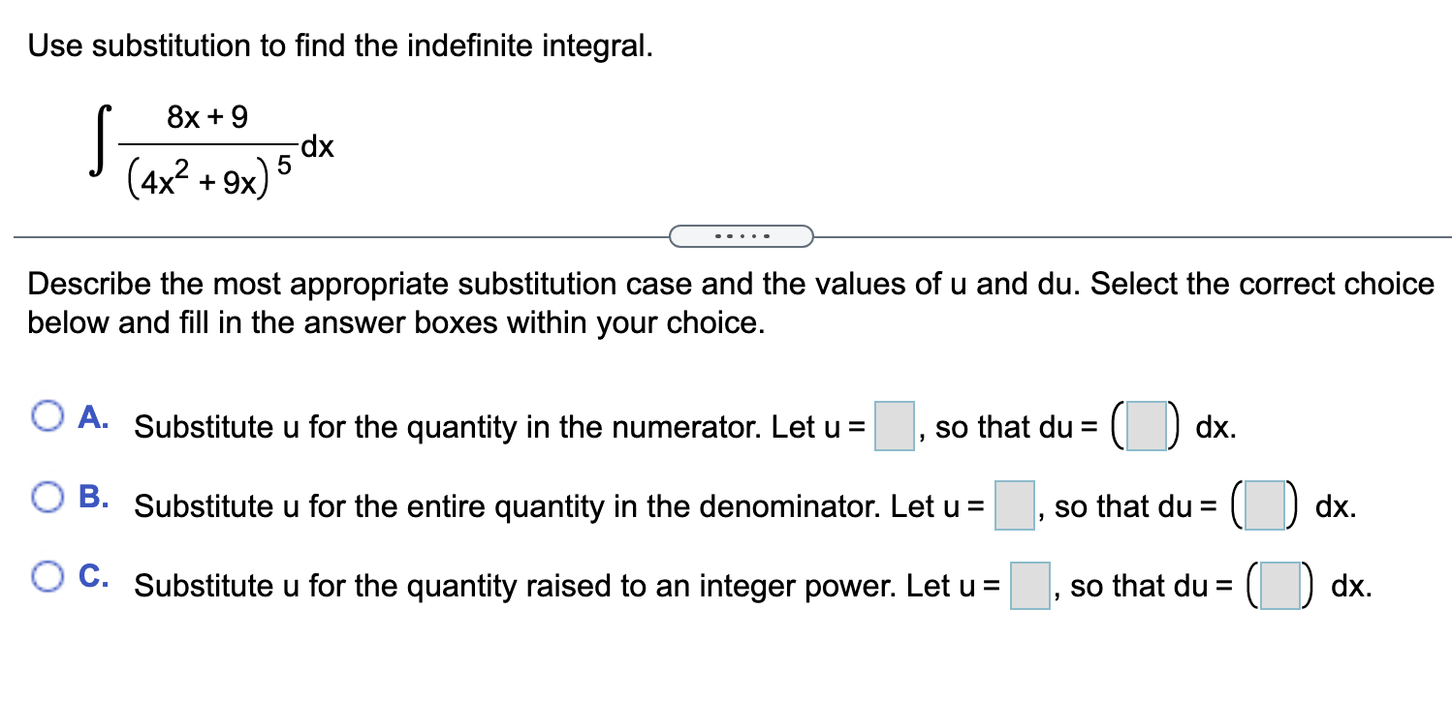Select choice B radio button
Viewport: 1452px width, 701px height.
coord(46,495)
